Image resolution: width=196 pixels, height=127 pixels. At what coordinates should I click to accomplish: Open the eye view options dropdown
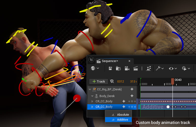[173, 68]
